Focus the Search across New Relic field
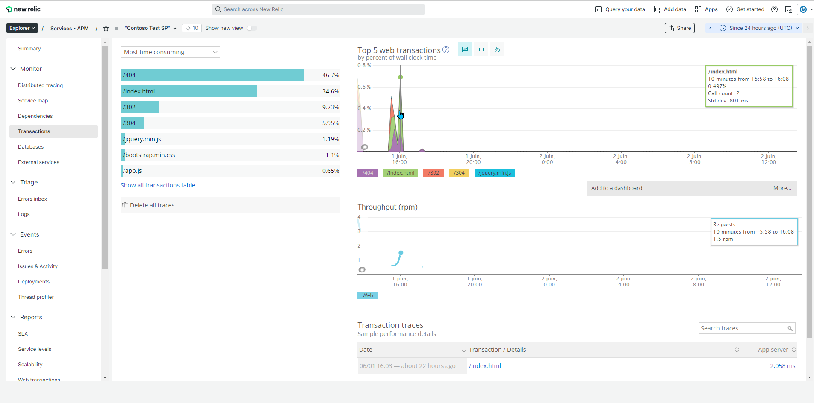The height and width of the screenshot is (403, 814). coord(318,9)
